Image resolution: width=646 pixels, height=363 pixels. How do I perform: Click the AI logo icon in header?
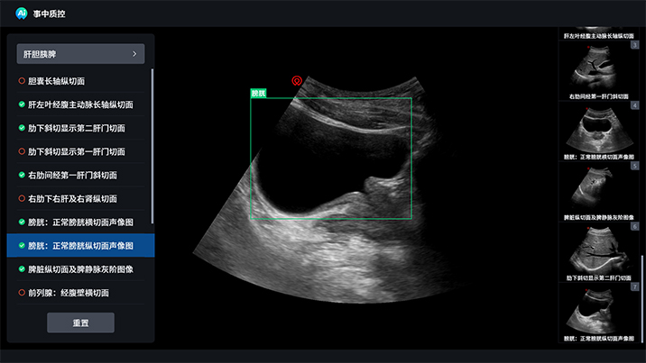click(22, 14)
